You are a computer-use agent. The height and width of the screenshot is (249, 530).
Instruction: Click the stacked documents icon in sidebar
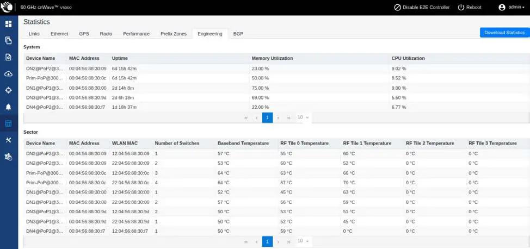9,41
